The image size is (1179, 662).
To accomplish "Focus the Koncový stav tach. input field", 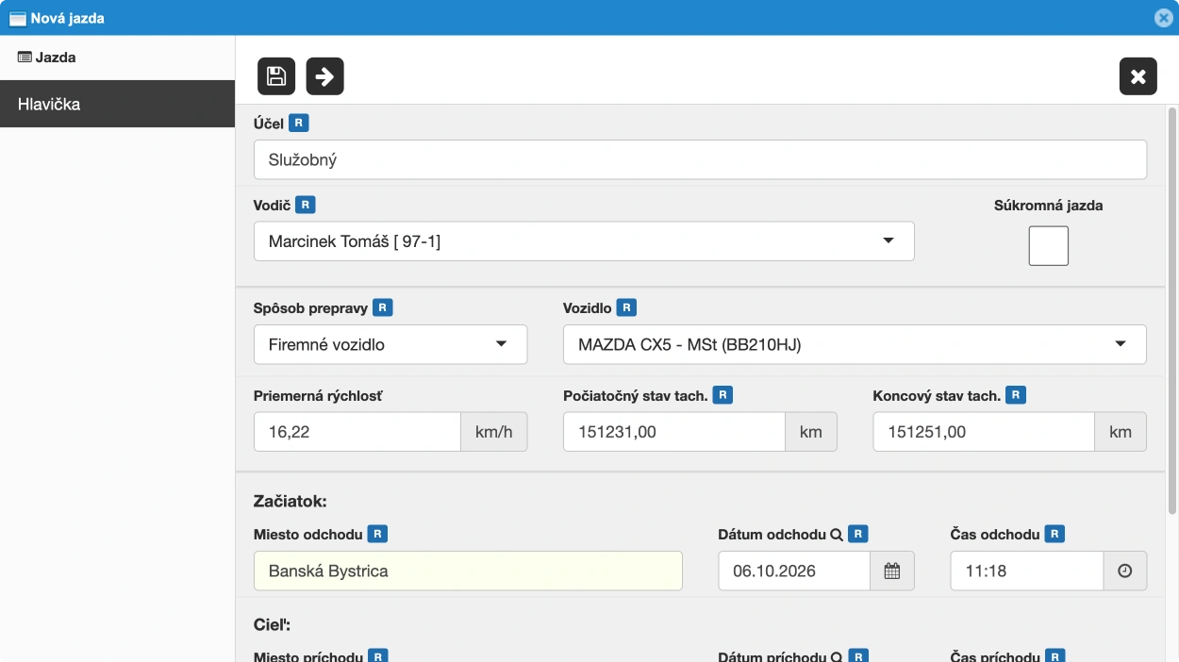I will tap(984, 432).
